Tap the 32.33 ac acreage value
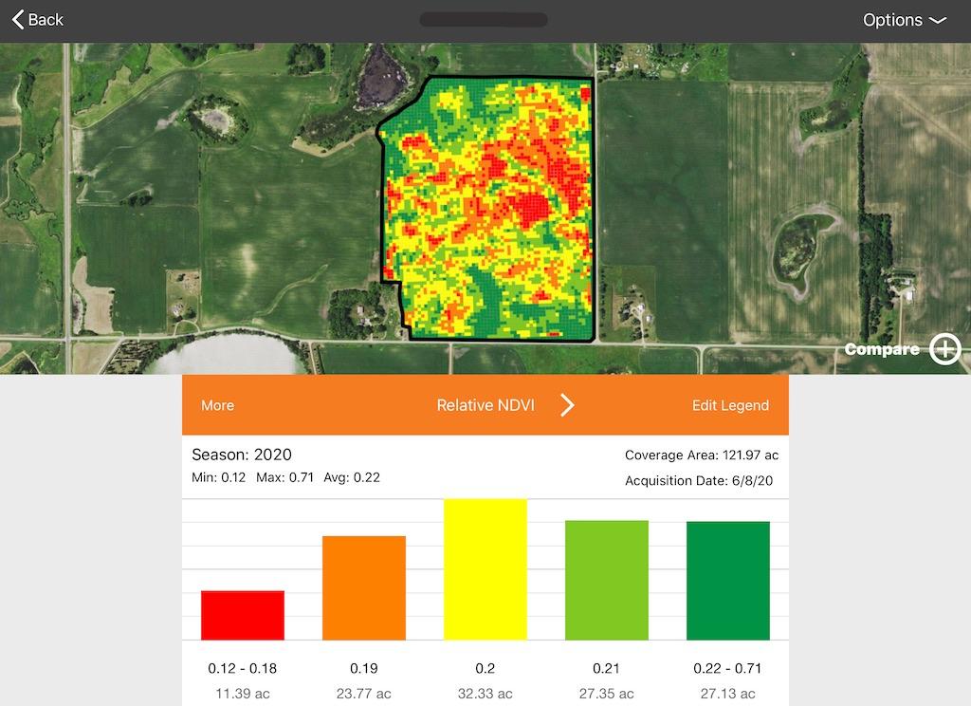Image resolution: width=971 pixels, height=706 pixels. tap(485, 694)
